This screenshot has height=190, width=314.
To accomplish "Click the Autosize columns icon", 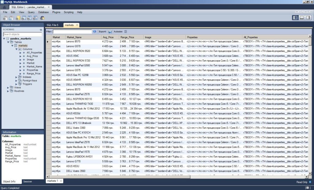I will click(x=125, y=32).
